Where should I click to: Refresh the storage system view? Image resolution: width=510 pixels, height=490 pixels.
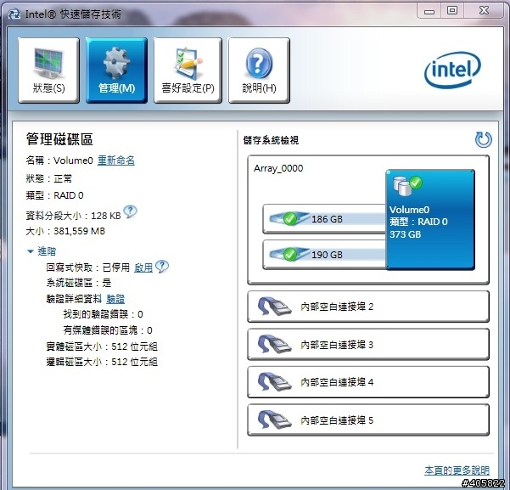click(x=484, y=140)
